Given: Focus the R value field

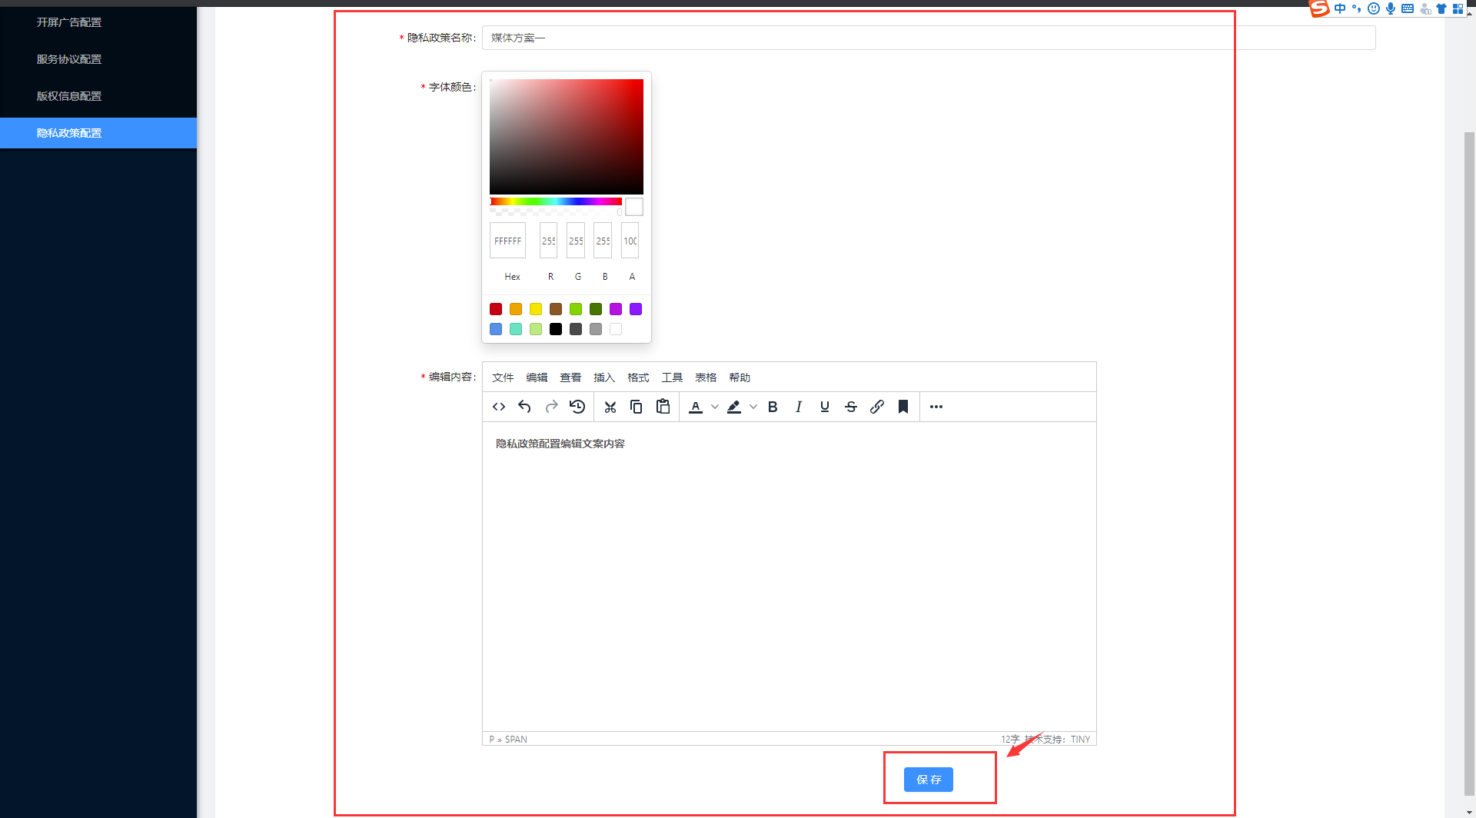Looking at the screenshot, I should tap(549, 241).
